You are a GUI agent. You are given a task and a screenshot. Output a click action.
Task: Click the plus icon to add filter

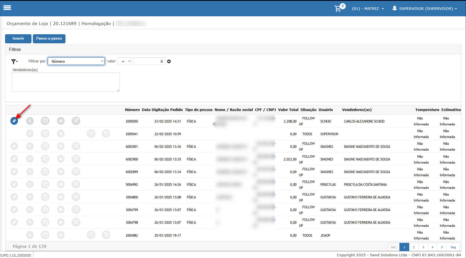click(169, 62)
